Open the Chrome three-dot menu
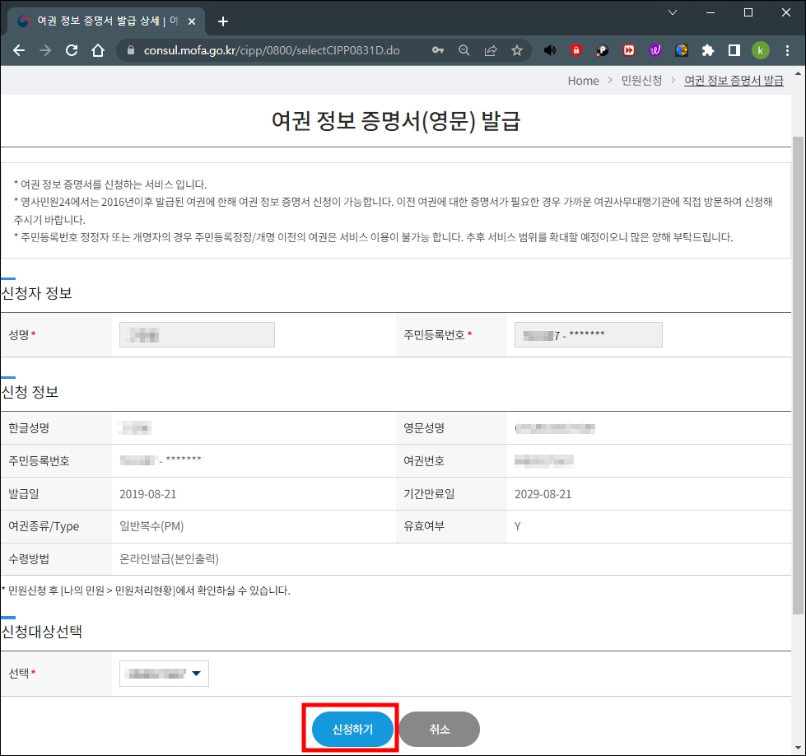The image size is (806, 756). 788,49
